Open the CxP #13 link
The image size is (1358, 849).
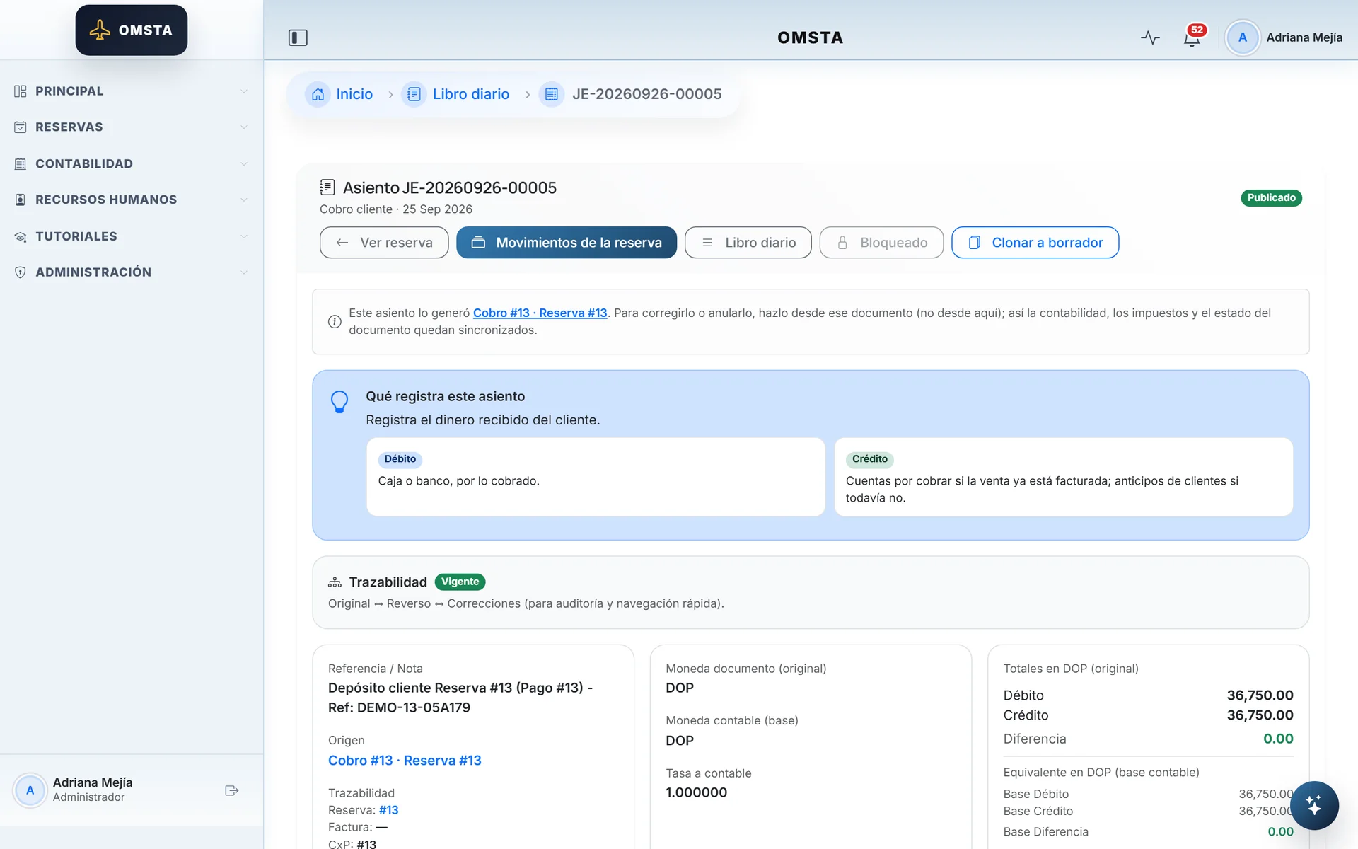[x=366, y=843]
